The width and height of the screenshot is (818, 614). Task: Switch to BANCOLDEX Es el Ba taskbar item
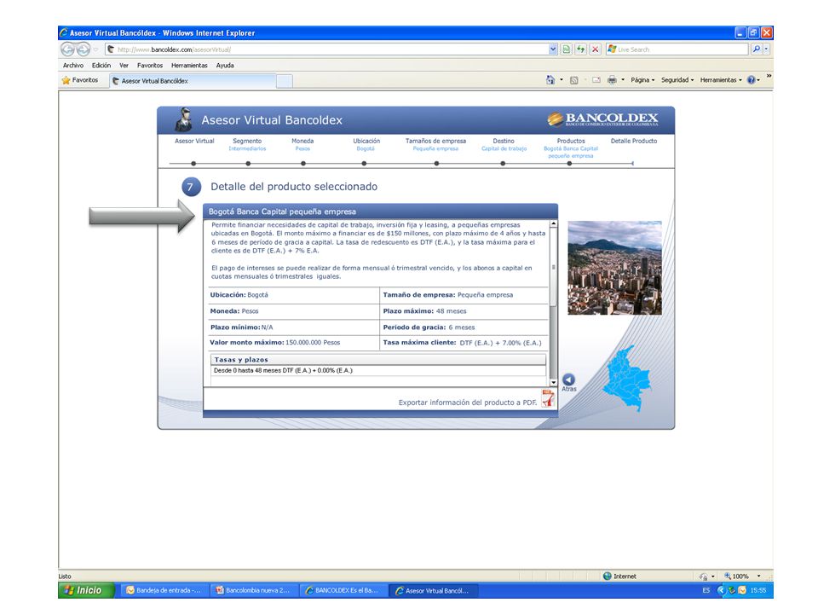click(343, 590)
